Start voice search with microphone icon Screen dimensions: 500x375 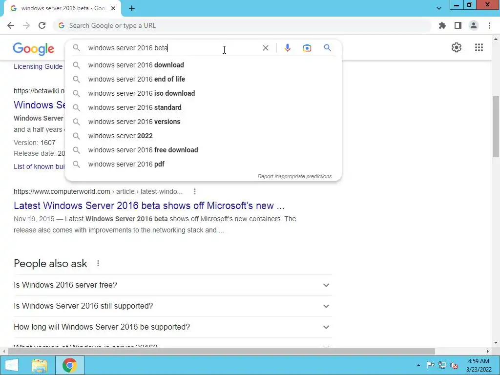click(287, 48)
